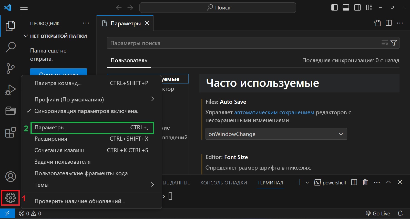This screenshot has height=219, width=410.
Task: Close the Параметры editor tab
Action: [147, 23]
